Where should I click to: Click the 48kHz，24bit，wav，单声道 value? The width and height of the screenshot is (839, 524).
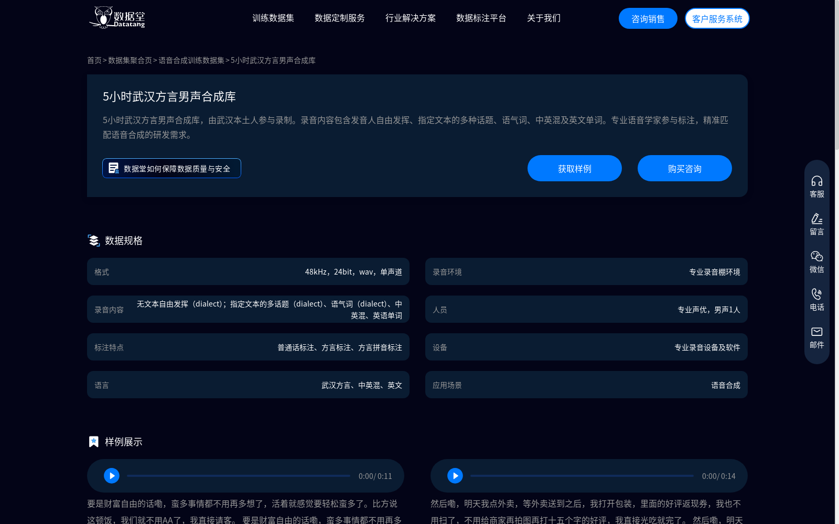click(353, 272)
